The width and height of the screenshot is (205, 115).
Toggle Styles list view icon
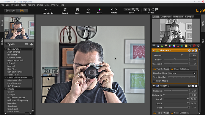coord(26,44)
